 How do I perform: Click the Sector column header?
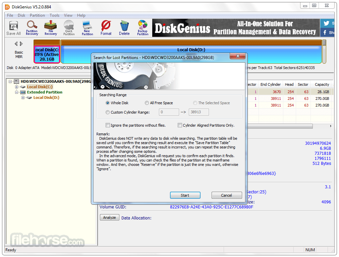point(303,84)
